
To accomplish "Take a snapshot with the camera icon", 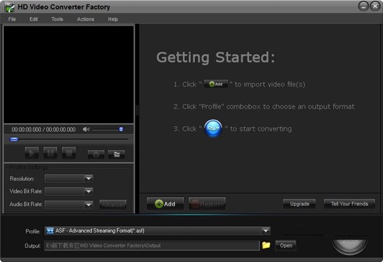I will pos(96,154).
